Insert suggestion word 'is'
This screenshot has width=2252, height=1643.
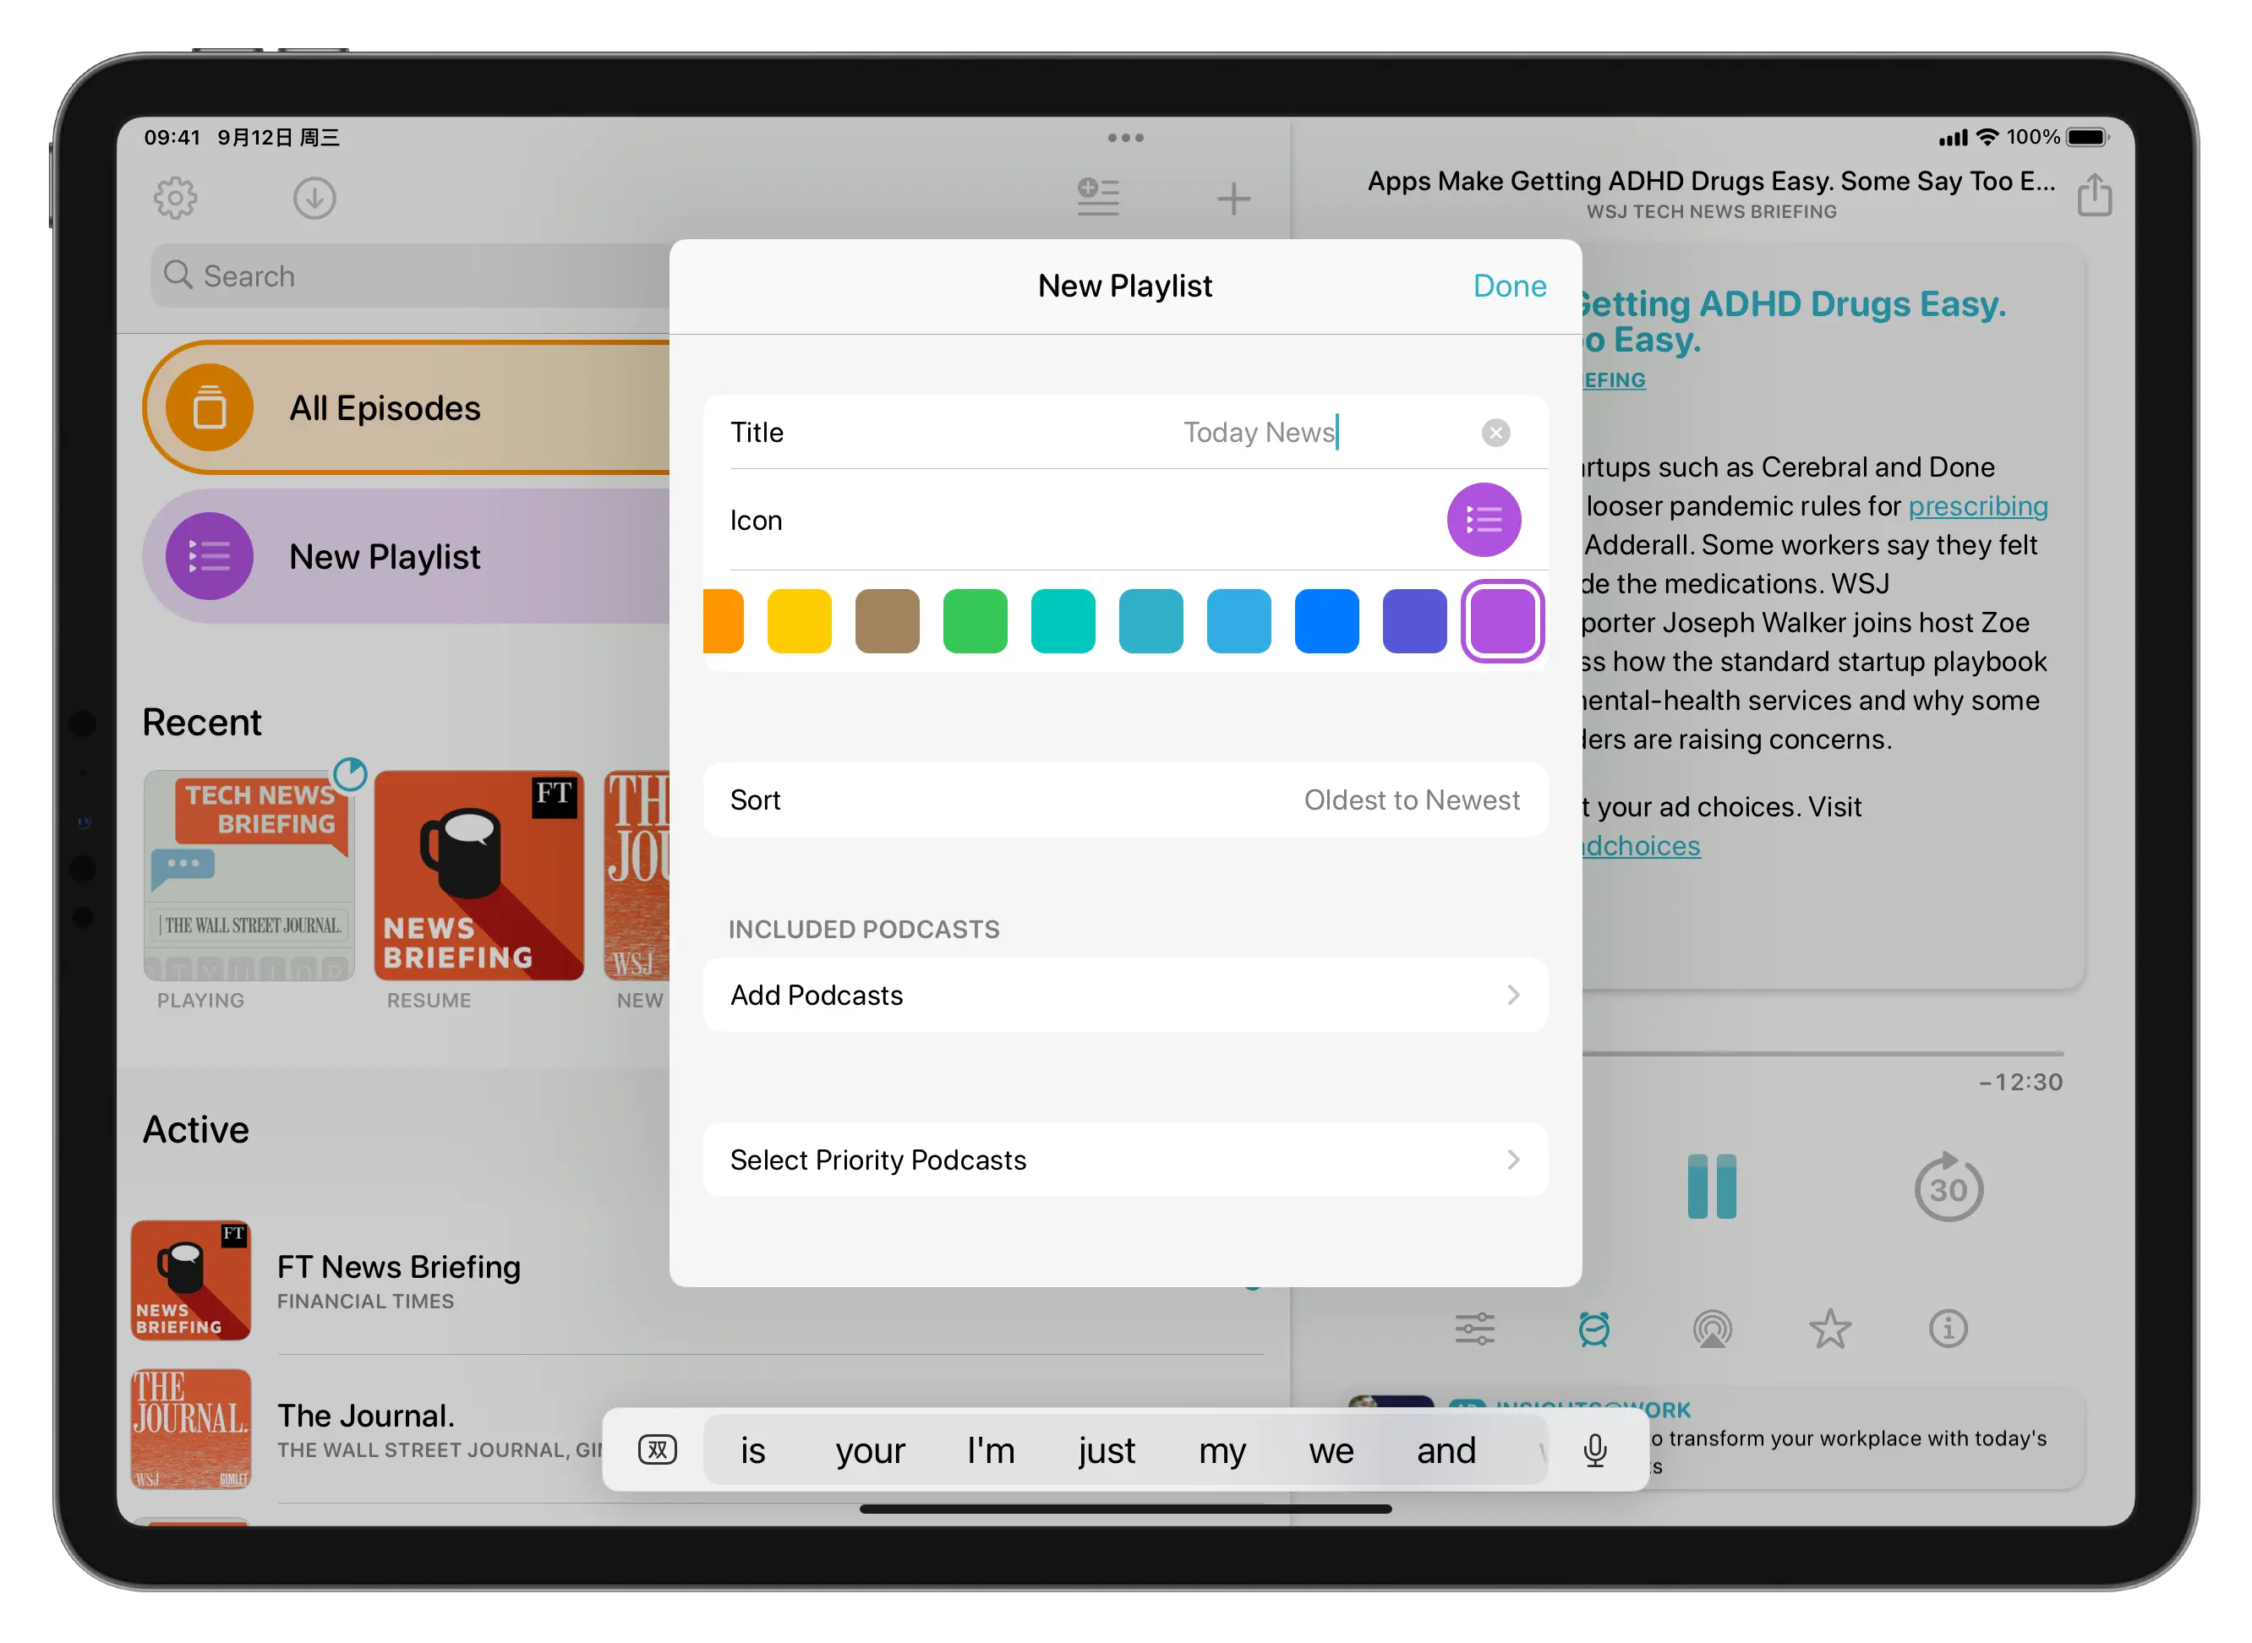click(x=753, y=1451)
